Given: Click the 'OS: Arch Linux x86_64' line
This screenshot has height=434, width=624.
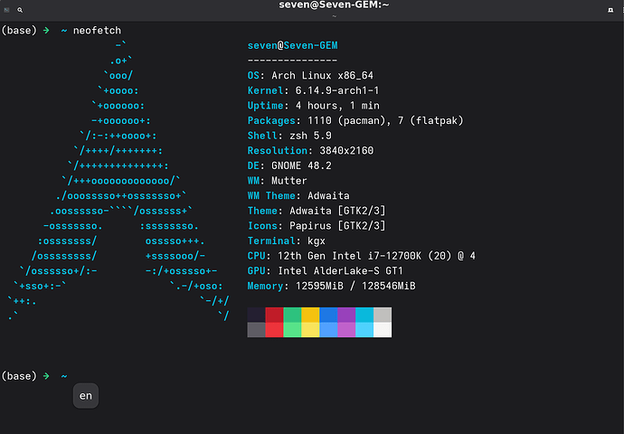Looking at the screenshot, I should point(310,76).
